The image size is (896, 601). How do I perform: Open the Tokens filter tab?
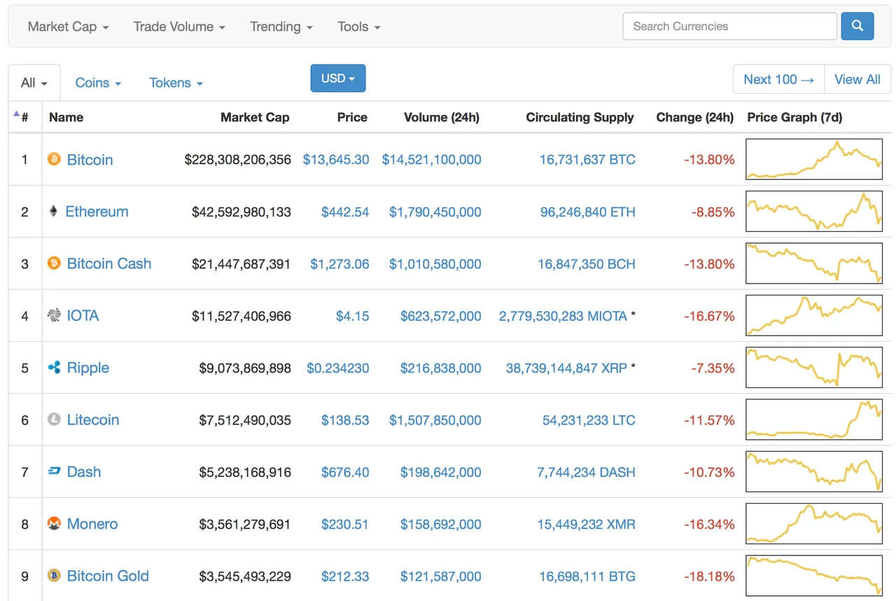coord(176,83)
